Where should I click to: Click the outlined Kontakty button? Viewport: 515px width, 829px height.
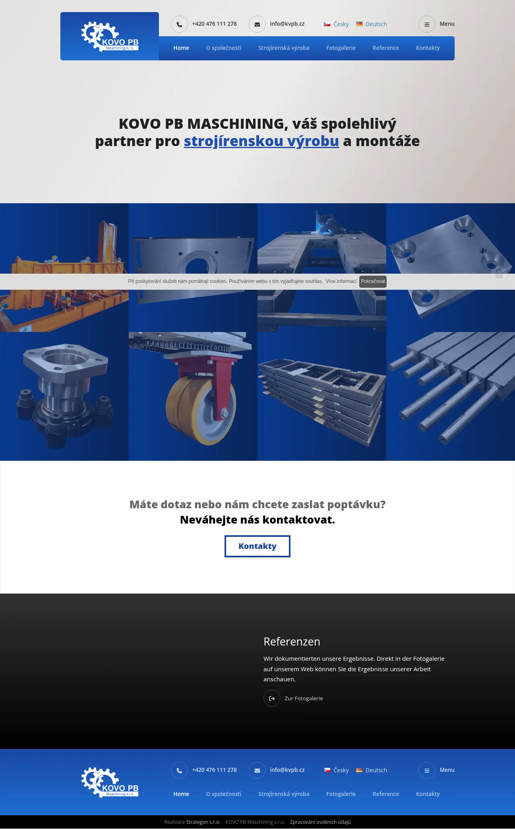point(257,546)
